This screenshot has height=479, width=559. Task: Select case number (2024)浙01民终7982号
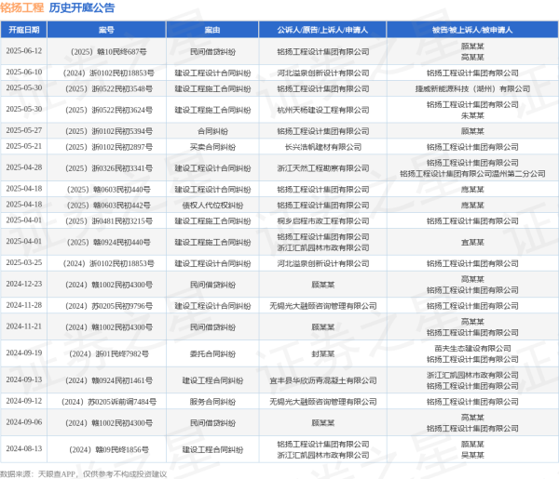(109, 354)
